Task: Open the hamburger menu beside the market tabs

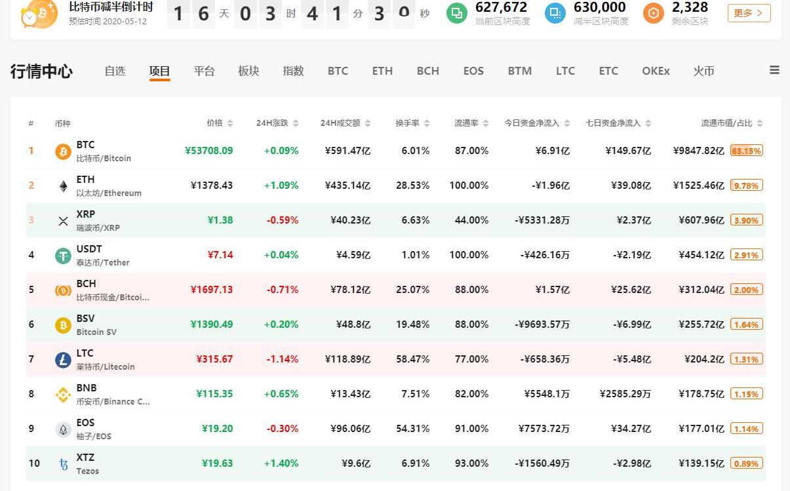Action: pyautogui.click(x=774, y=70)
